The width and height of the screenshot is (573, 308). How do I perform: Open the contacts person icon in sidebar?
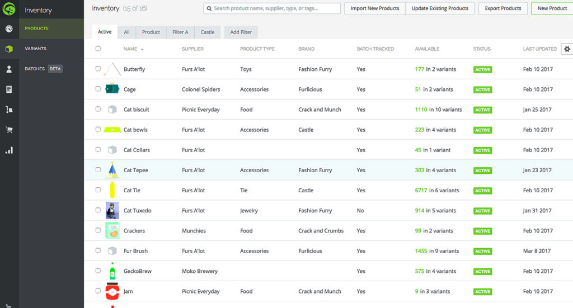pos(9,69)
